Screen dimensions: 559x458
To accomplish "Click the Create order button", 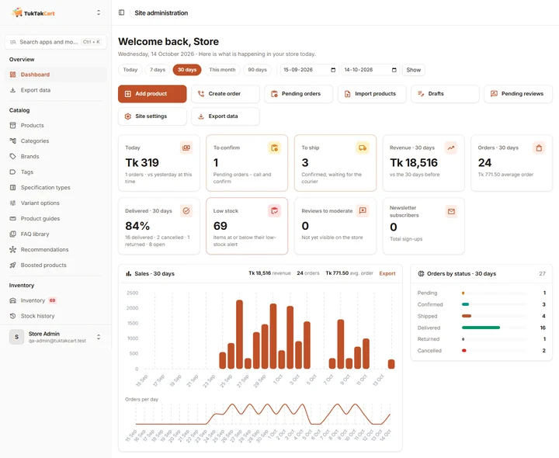I will (x=225, y=94).
